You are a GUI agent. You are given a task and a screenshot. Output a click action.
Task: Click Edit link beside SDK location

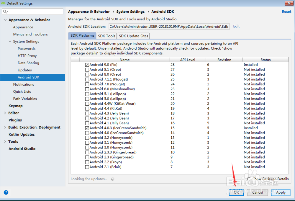pos(236,26)
